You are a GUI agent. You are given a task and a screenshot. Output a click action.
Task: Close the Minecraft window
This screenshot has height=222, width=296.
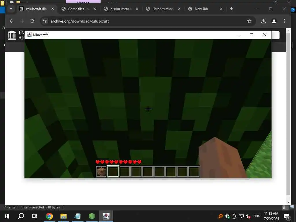click(265, 35)
